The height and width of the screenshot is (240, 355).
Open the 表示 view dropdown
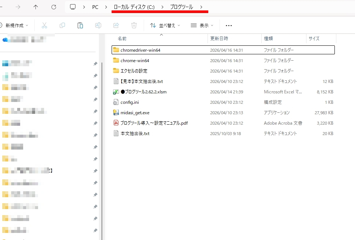[x=202, y=25]
